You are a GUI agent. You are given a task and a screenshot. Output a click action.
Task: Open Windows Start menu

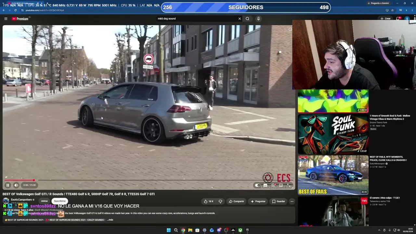click(x=169, y=230)
